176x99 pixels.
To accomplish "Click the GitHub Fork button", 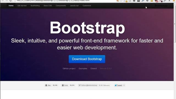I will [65, 85].
